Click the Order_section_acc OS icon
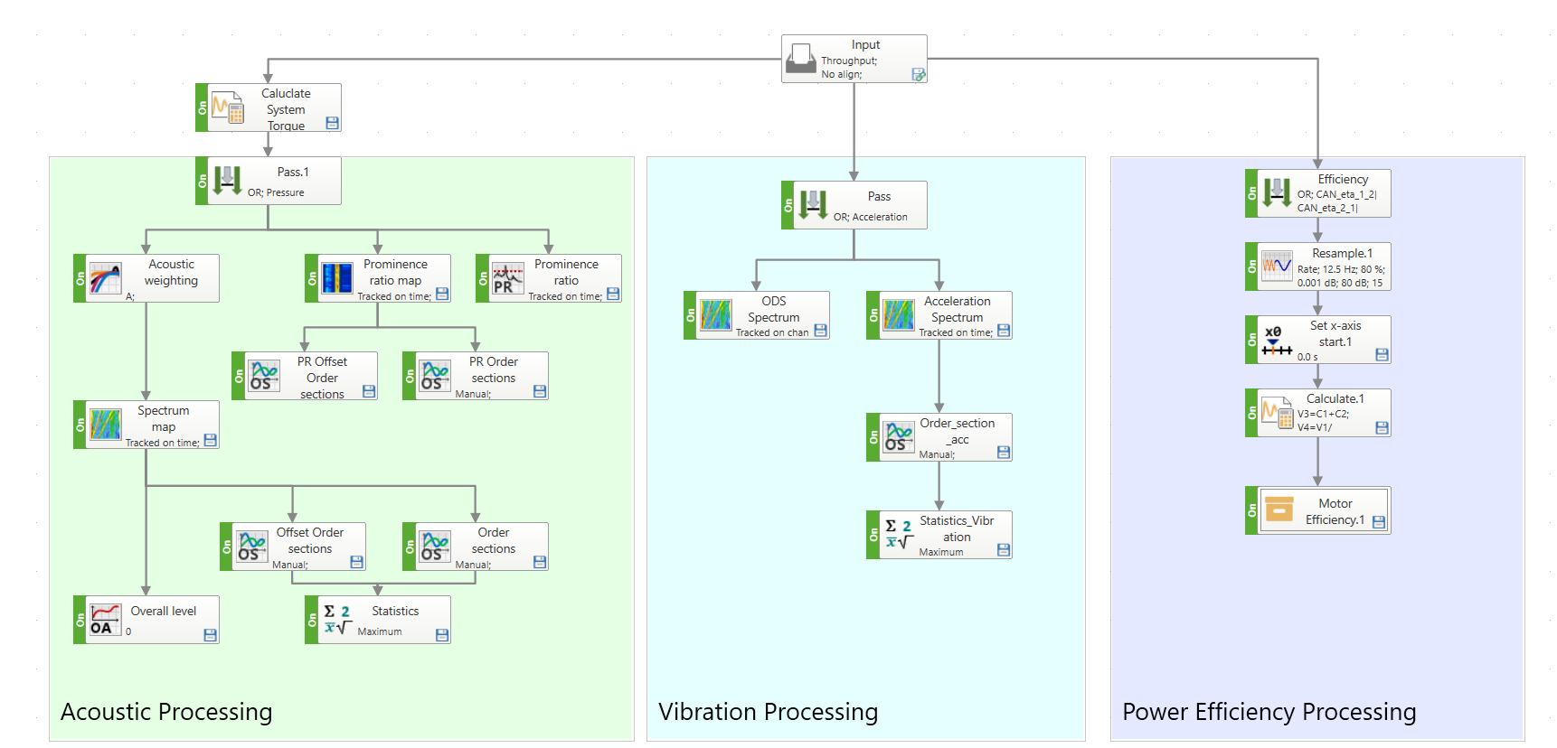 [x=899, y=437]
